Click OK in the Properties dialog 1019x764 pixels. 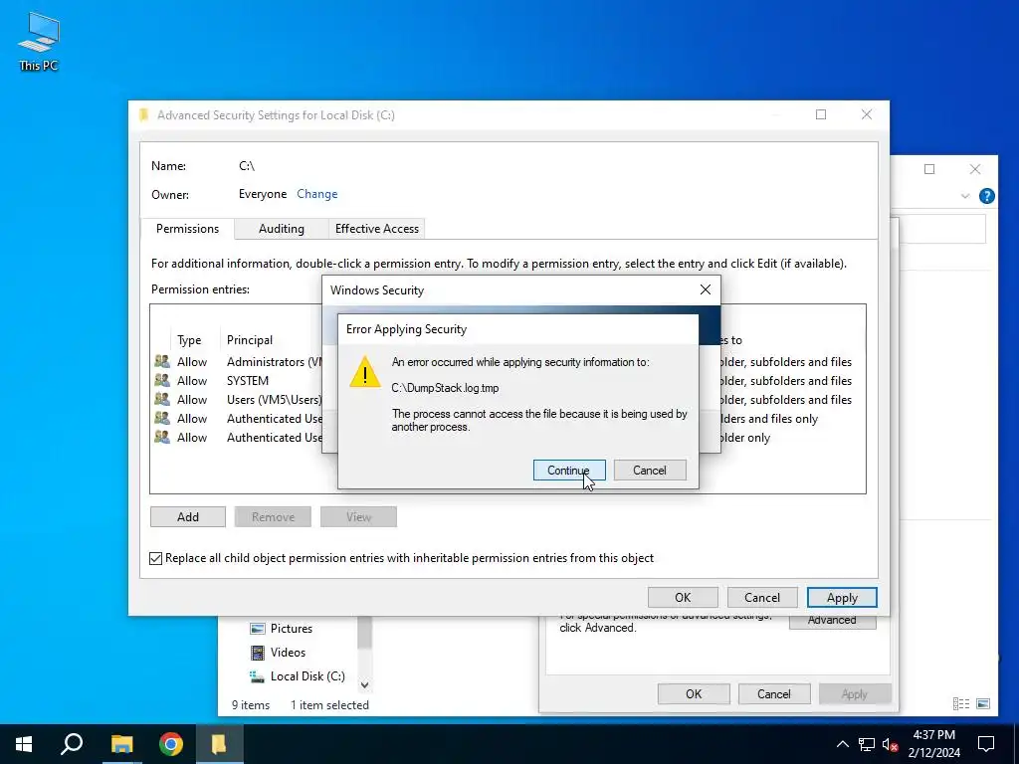(694, 693)
